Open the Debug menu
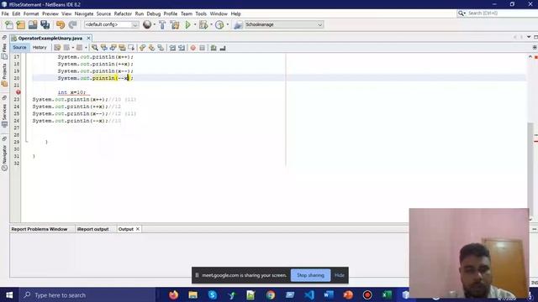 [153, 13]
